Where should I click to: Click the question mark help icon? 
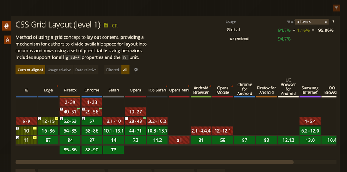pos(333,22)
